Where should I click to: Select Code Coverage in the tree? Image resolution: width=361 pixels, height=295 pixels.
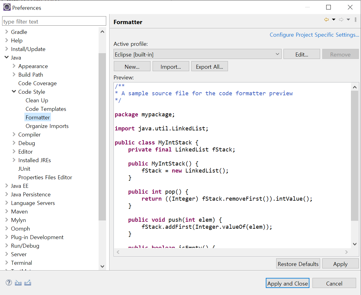coord(37,83)
